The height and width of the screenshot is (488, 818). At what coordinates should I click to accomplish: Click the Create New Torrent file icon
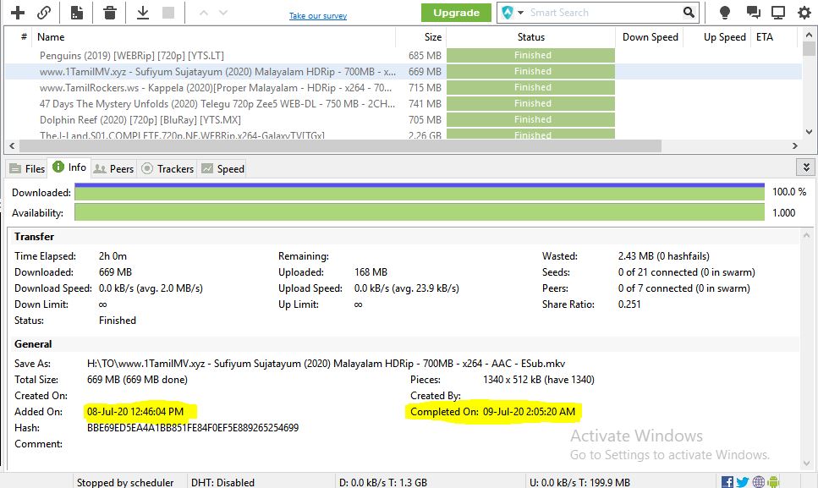point(77,13)
